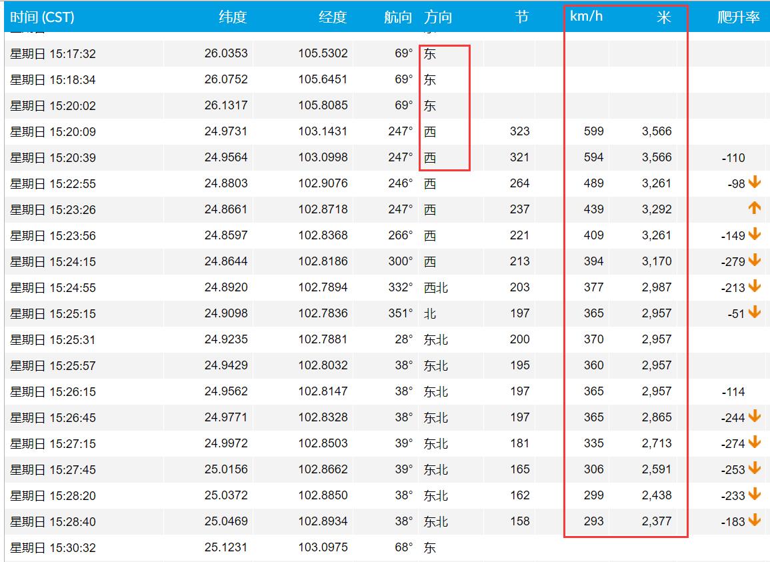Click speed value 599 km/h
Image resolution: width=770 pixels, height=562 pixels.
tap(593, 131)
